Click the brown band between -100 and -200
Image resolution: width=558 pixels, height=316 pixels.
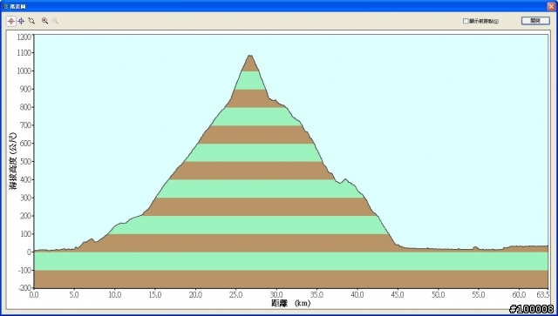click(x=290, y=279)
